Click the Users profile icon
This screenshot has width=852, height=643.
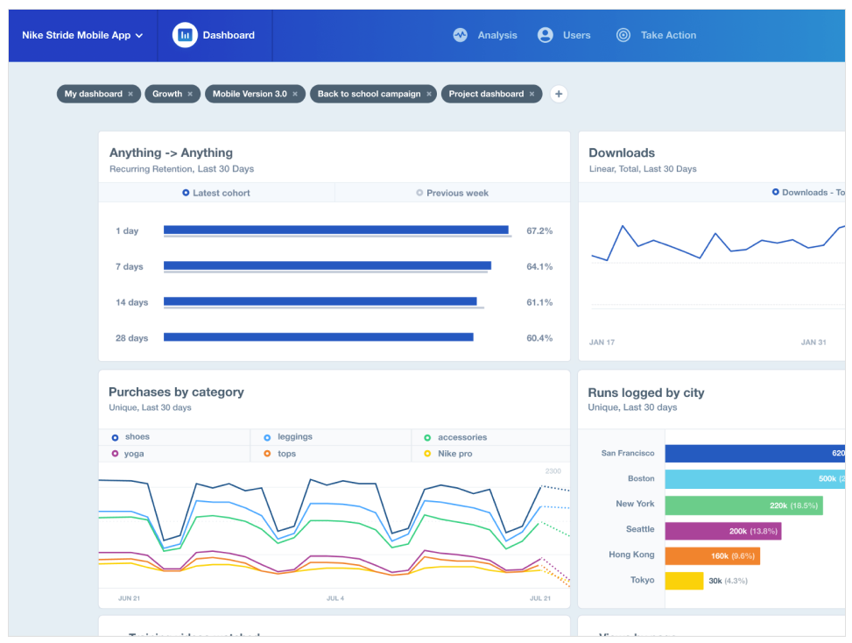pyautogui.click(x=545, y=35)
